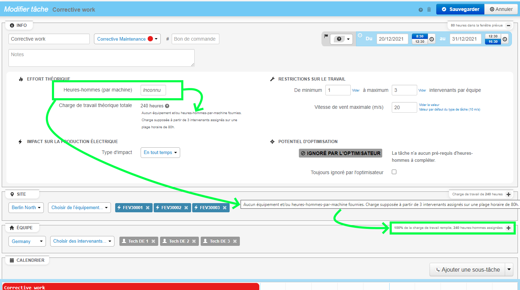The height and width of the screenshot is (290, 520).
Task: Open the Berlin North site dropdown
Action: (26, 208)
